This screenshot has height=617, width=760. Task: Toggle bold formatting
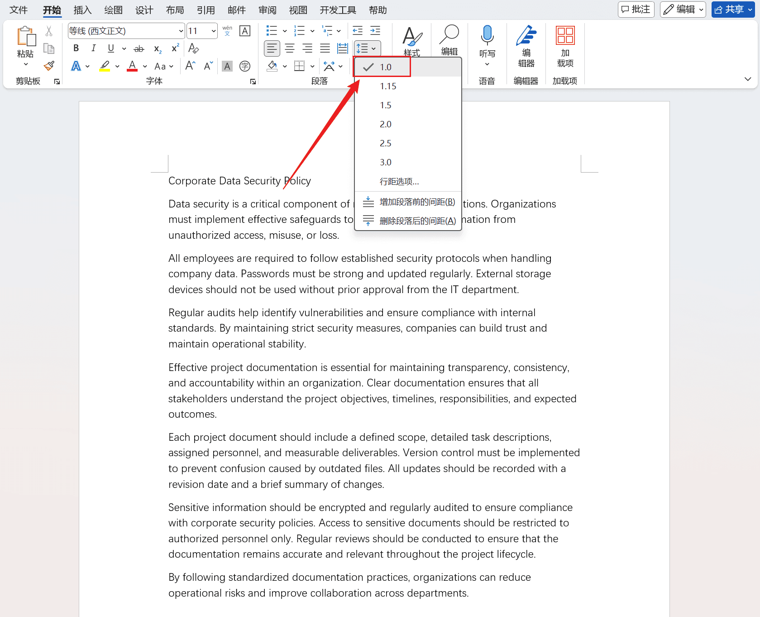[x=76, y=48]
